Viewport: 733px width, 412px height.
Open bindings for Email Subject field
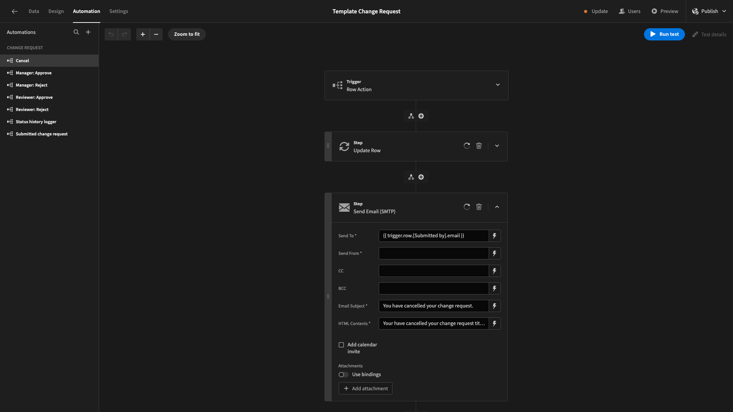(495, 306)
